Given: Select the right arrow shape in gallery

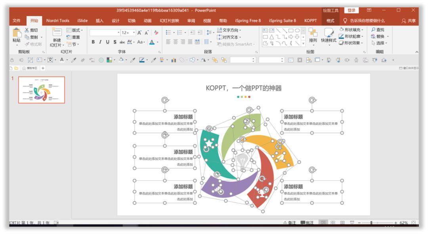Looking at the screenshot, I should click(291, 37).
